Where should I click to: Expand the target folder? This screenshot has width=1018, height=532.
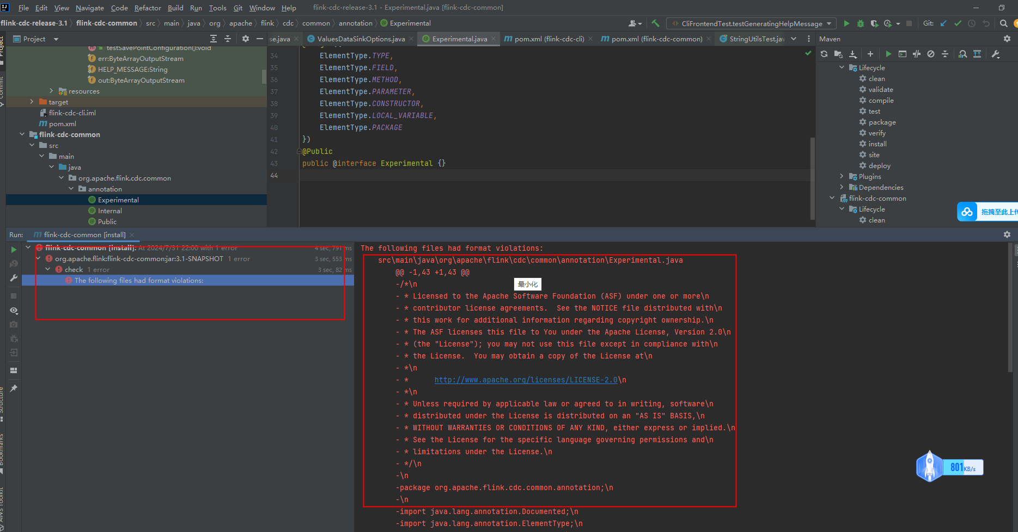(x=32, y=102)
